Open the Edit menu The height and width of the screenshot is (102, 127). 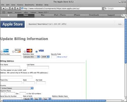(8, 5)
